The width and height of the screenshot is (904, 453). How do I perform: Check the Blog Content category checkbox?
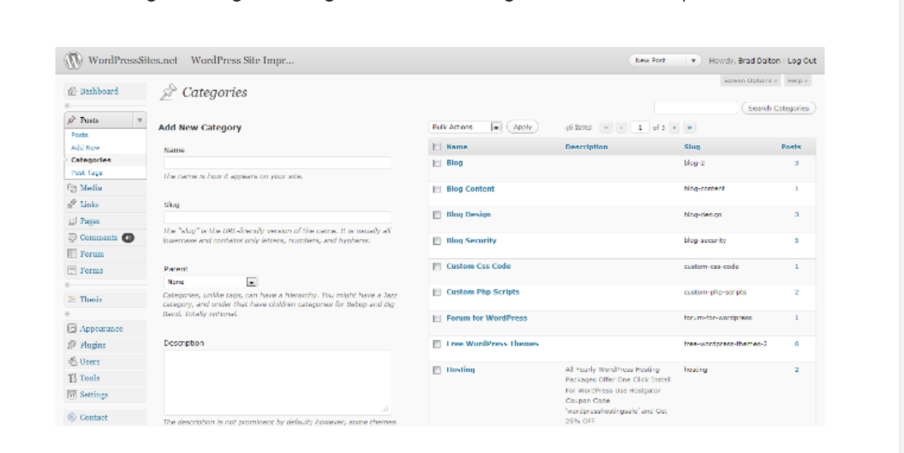436,190
